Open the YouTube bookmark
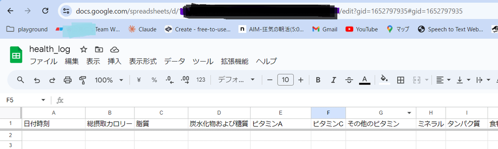 (x=361, y=29)
